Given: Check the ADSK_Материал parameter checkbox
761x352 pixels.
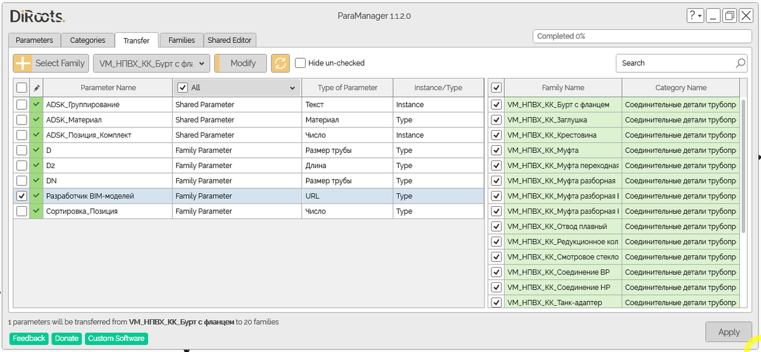Looking at the screenshot, I should (22, 120).
